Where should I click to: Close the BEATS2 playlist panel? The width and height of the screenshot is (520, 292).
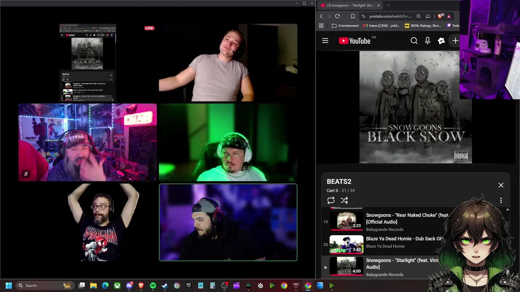501,185
